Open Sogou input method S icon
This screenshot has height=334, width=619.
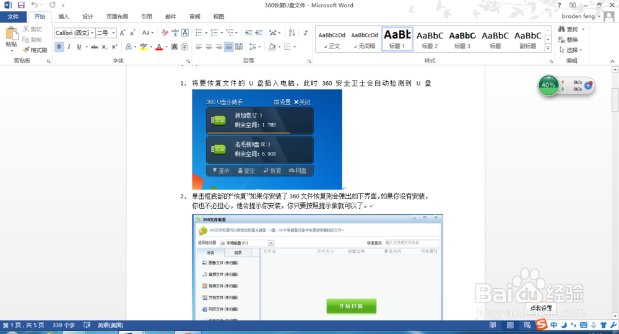pos(542,325)
